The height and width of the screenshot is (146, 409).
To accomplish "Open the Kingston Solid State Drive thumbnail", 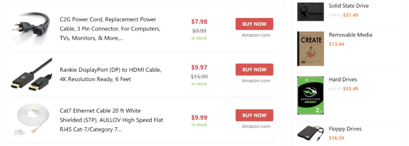I will pos(311,12).
